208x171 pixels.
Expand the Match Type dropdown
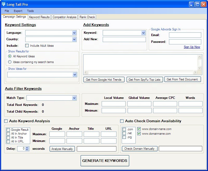click(74, 98)
